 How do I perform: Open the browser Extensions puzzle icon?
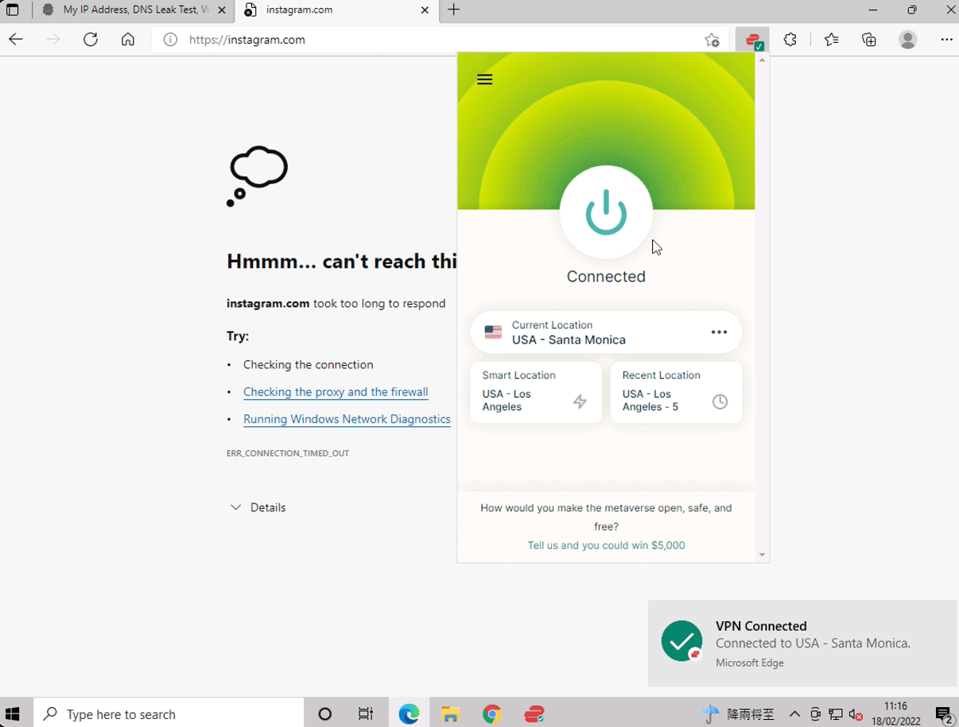pyautogui.click(x=790, y=40)
